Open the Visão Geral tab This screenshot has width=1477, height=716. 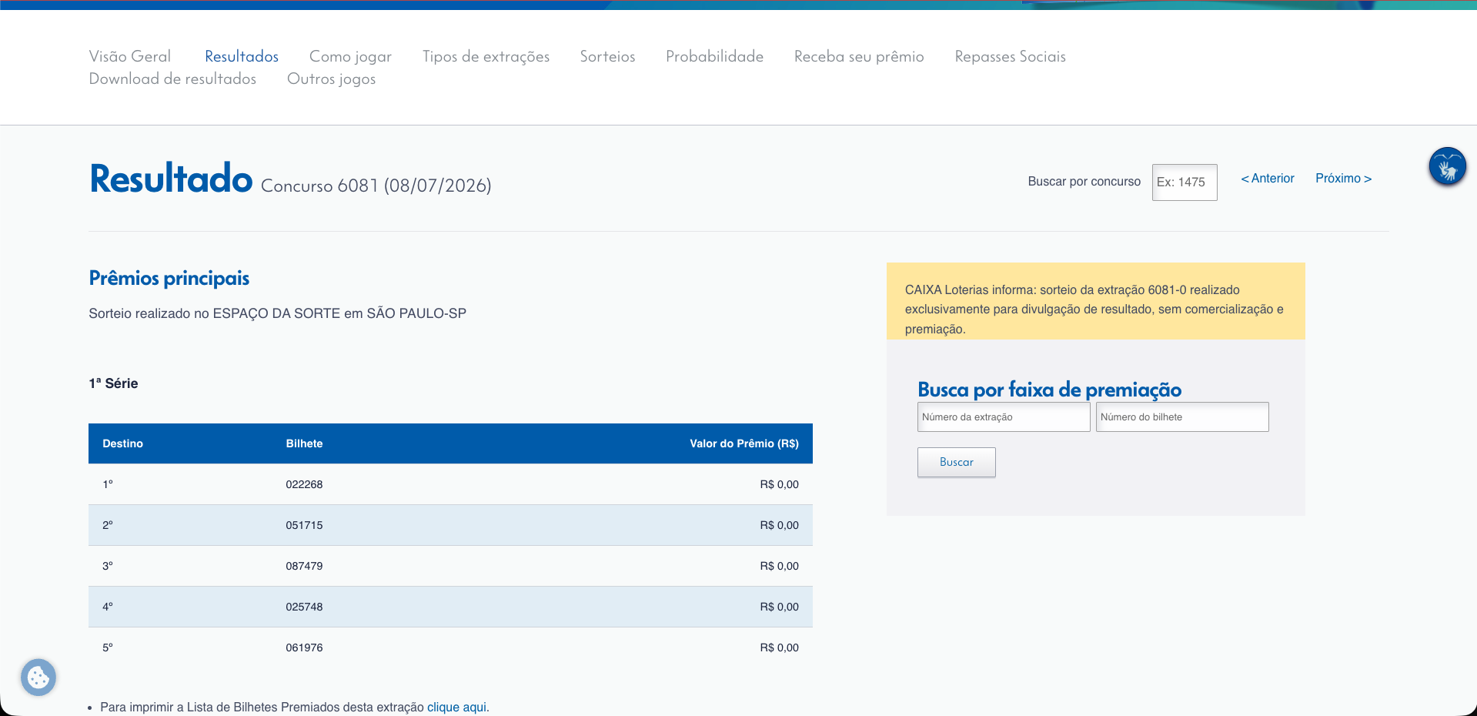point(130,56)
